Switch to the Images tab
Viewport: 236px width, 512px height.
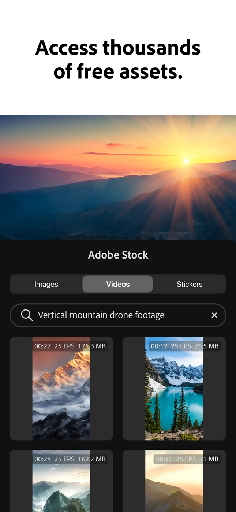(46, 284)
